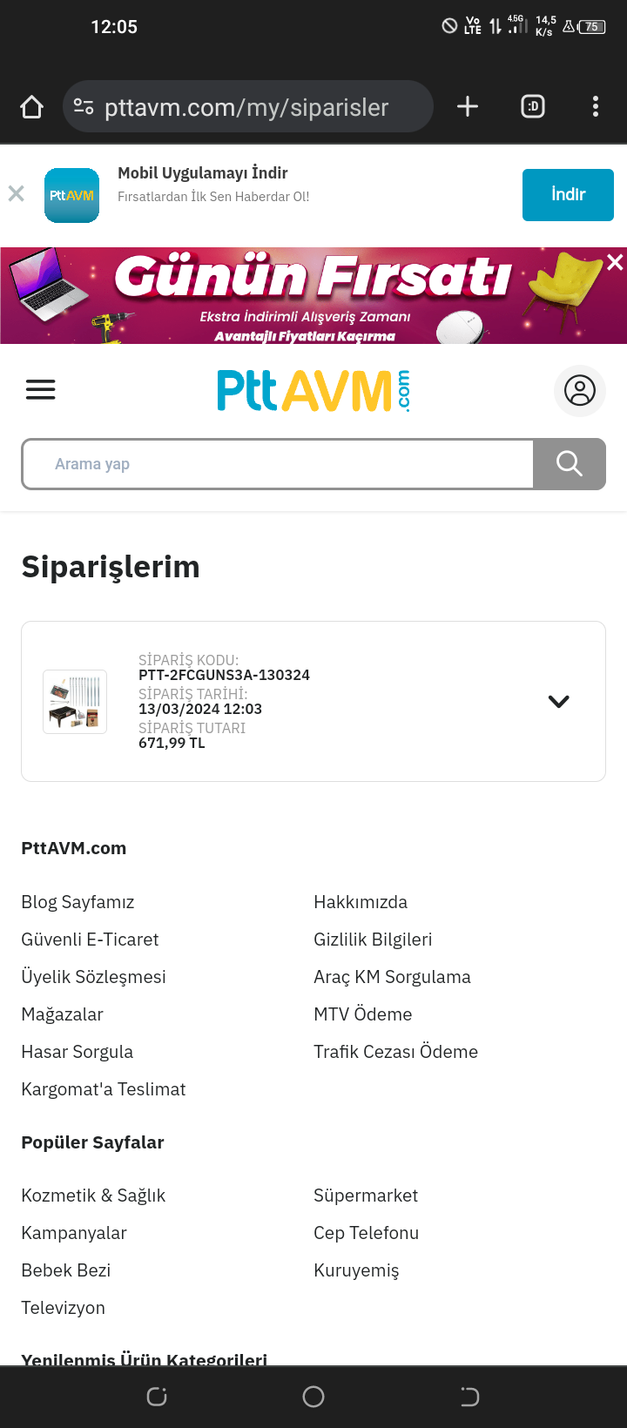Open the Kampanyalar page
Viewport: 627px width, 1428px height.
[74, 1233]
